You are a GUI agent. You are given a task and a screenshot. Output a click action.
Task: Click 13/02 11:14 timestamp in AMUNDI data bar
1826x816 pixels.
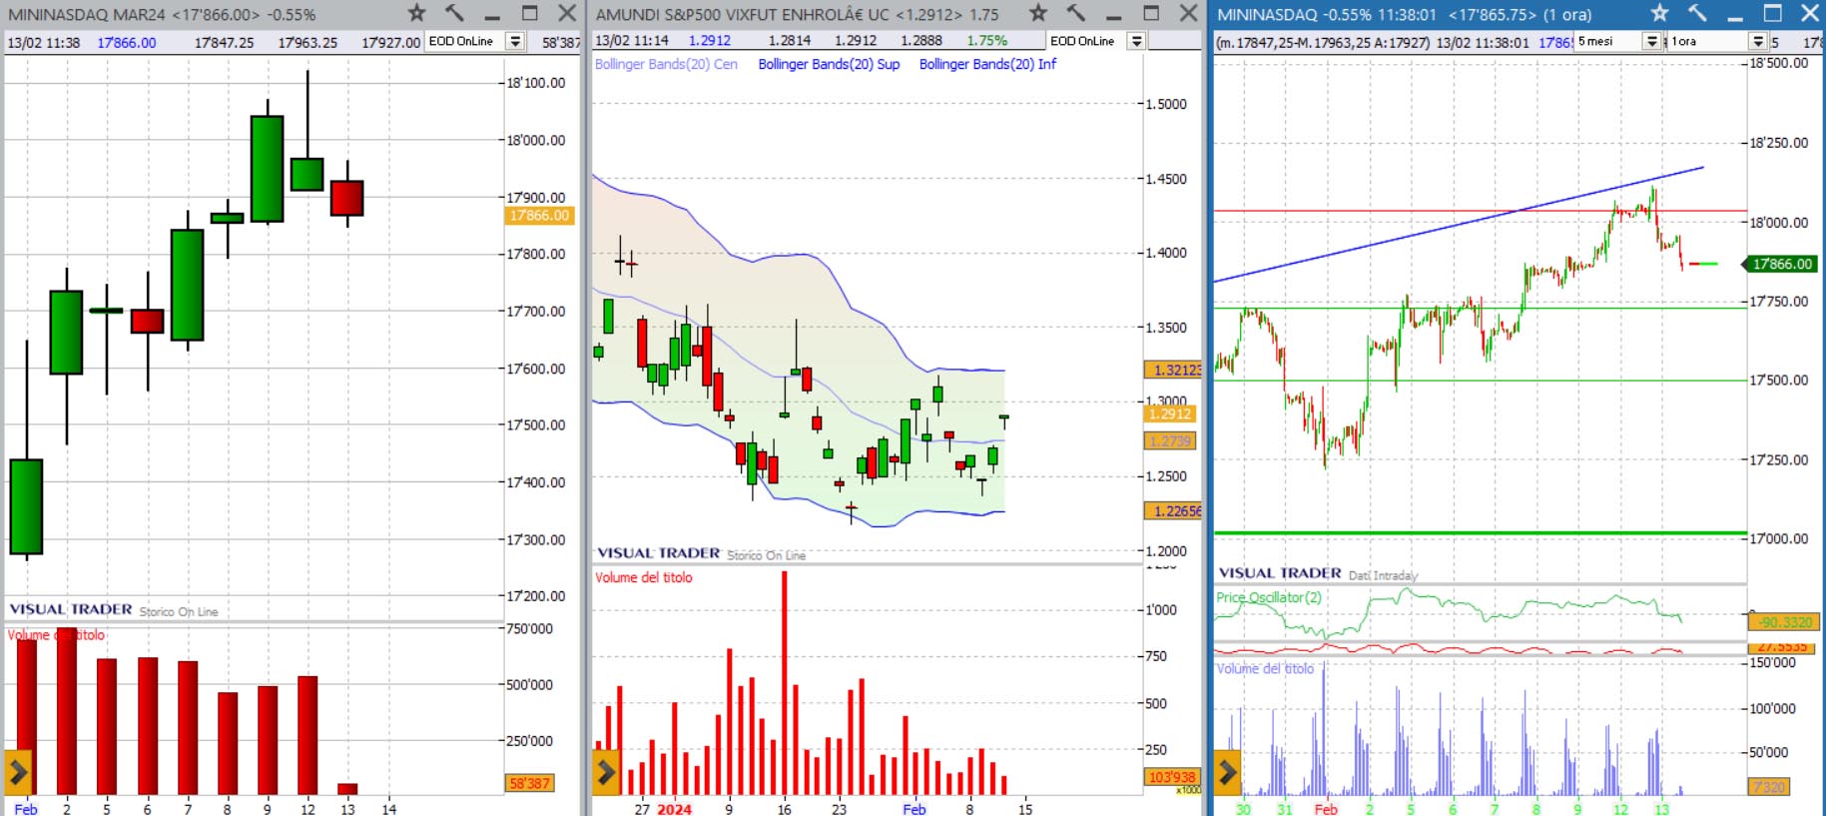click(x=631, y=41)
